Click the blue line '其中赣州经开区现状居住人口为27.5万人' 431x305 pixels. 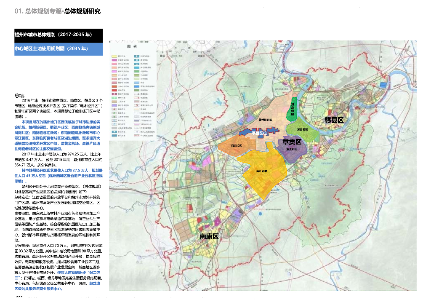coord(62,171)
